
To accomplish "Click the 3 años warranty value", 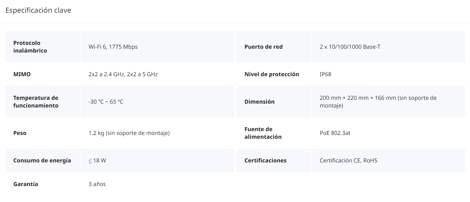I will click(97, 184).
